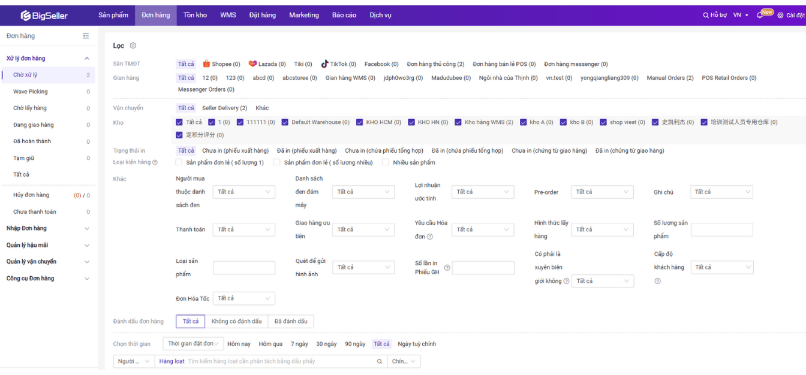
Task: Collapse the sidebar using the menu icon
Action: coord(86,36)
